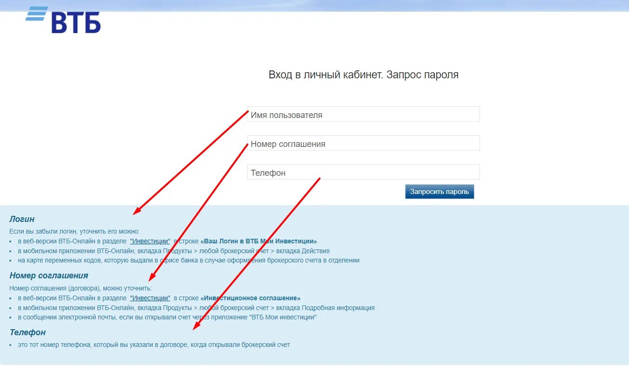Click line 'Номер соглашения (договора), можно уточнить'
Image resolution: width=629 pixels, height=366 pixels.
(x=81, y=288)
